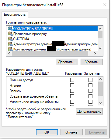Open Дополнительно special permissions
The image size is (111, 139).
[89, 112]
